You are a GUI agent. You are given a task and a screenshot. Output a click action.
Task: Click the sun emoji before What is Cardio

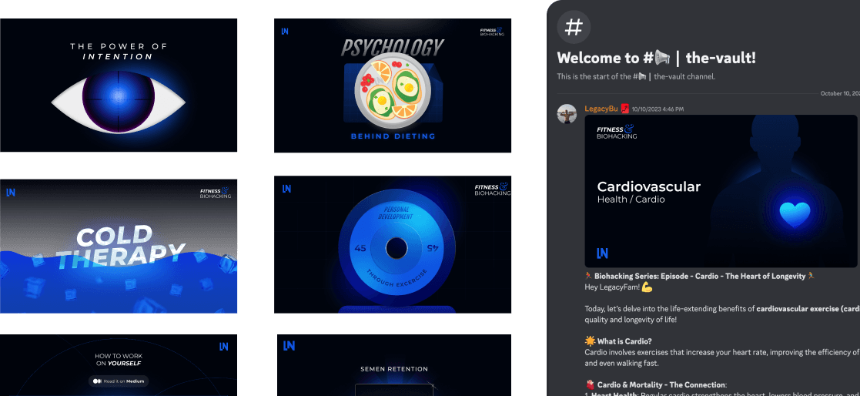click(x=590, y=340)
